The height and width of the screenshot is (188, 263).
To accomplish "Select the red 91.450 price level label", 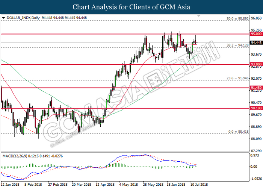I will coord(256,88).
